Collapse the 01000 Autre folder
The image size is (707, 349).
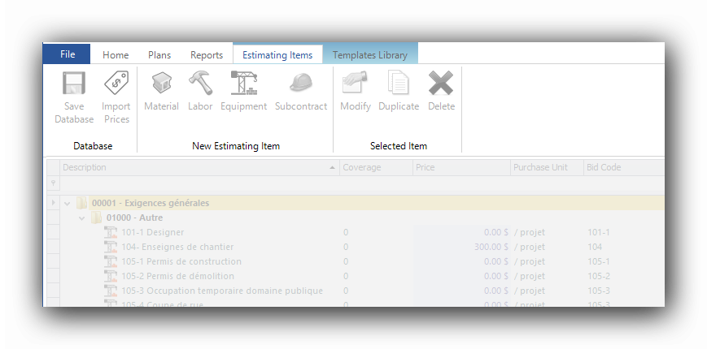[x=82, y=218]
